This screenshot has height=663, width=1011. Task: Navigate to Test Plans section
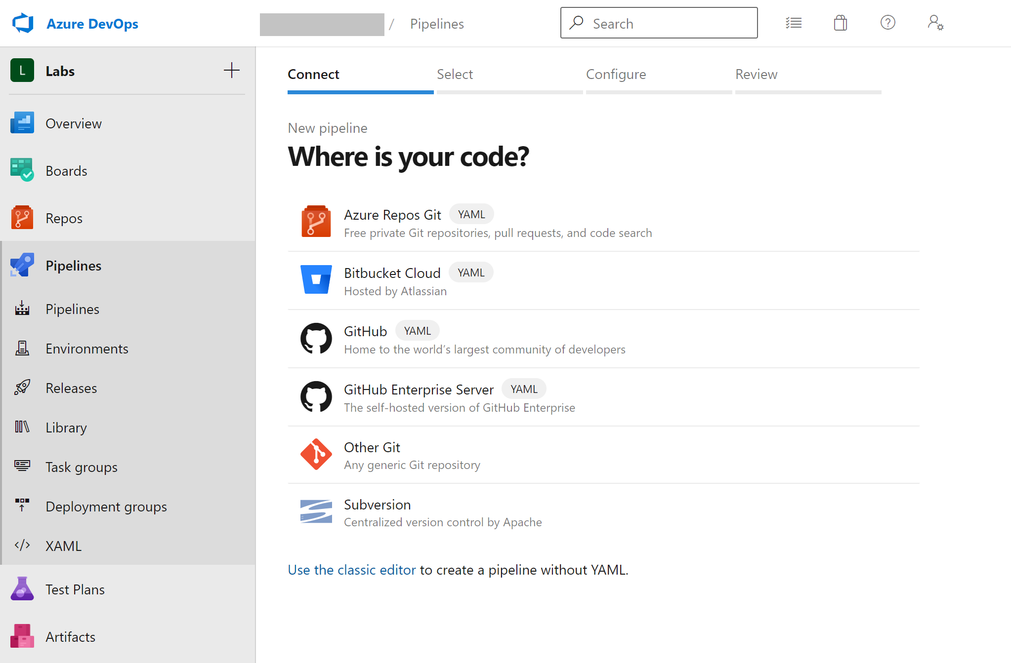click(x=74, y=589)
